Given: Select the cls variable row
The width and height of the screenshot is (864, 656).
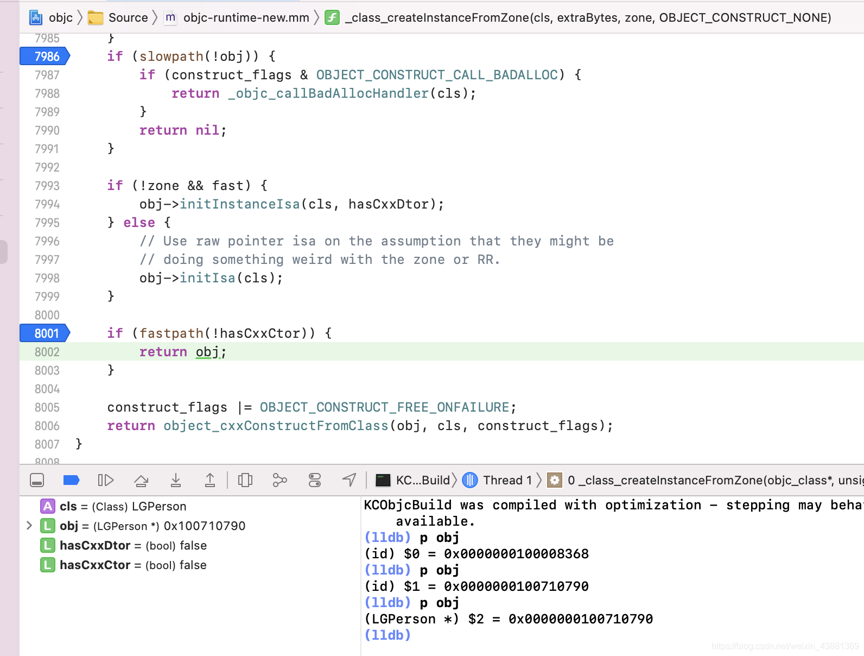Looking at the screenshot, I should [x=190, y=506].
